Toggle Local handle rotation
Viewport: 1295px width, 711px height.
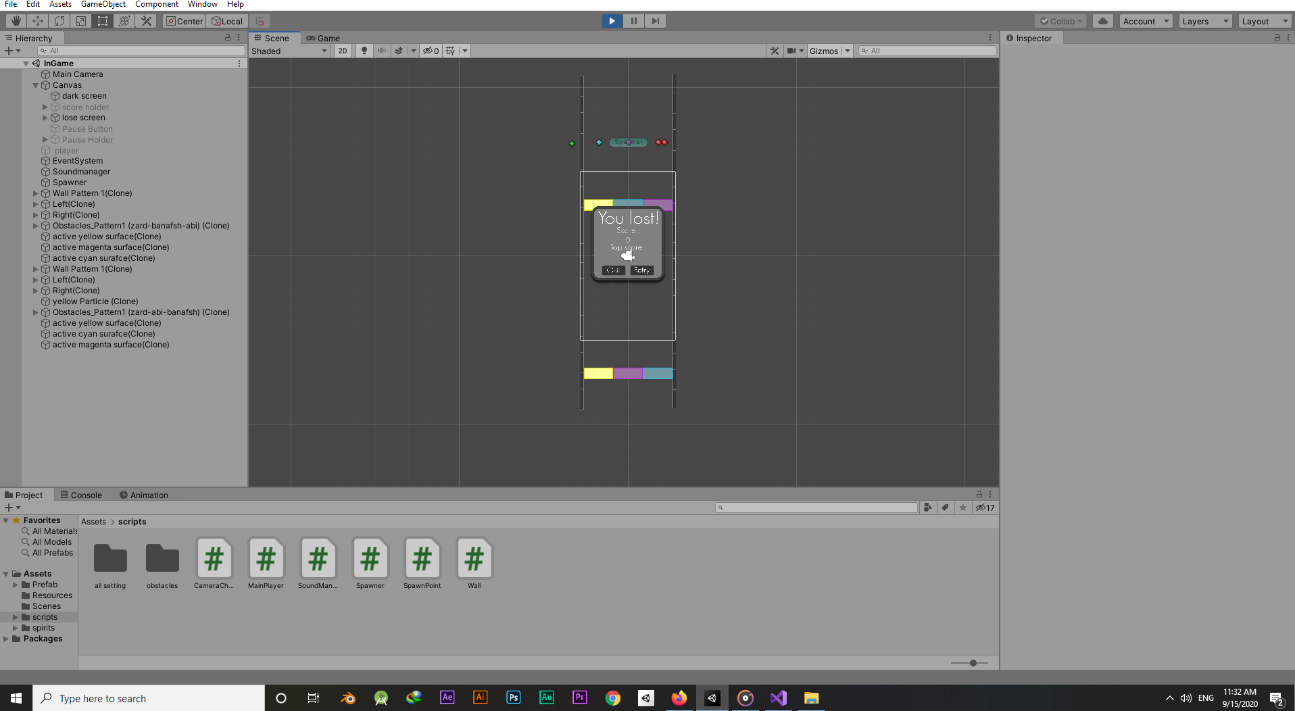[x=227, y=21]
